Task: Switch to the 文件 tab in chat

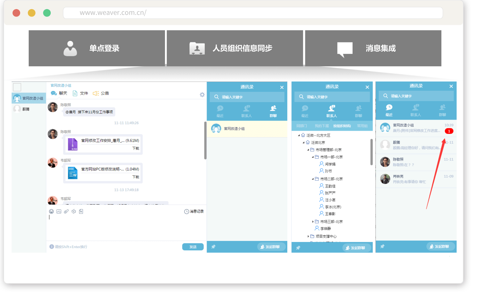Action: click(x=81, y=93)
